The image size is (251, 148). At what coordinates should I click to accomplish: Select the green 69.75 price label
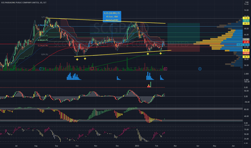tap(246, 21)
